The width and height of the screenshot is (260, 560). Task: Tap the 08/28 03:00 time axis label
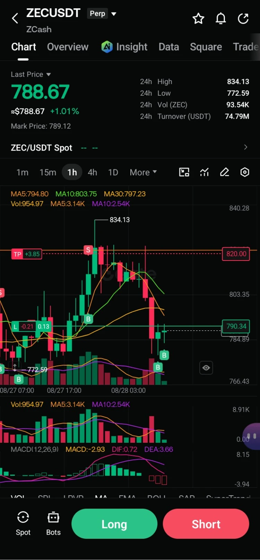(128, 391)
